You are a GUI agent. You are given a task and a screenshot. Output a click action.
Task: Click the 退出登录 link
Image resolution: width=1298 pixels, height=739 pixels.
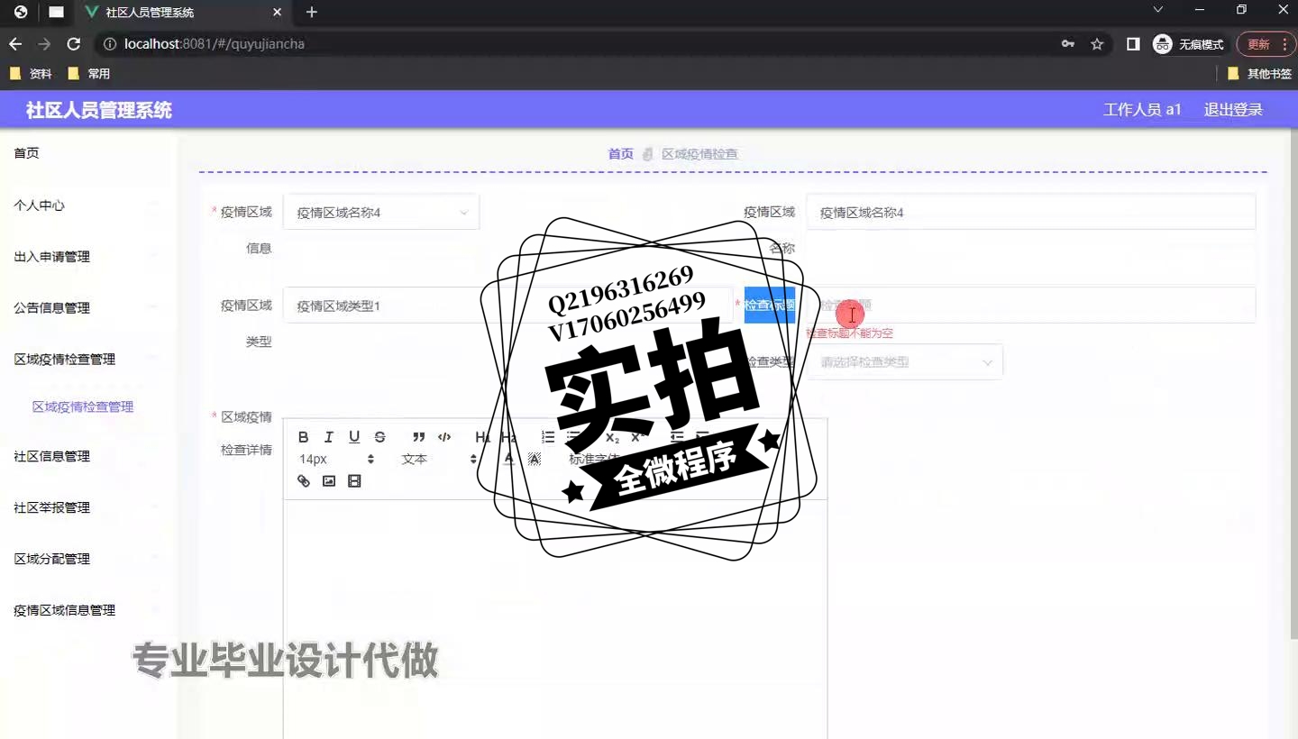tap(1233, 110)
